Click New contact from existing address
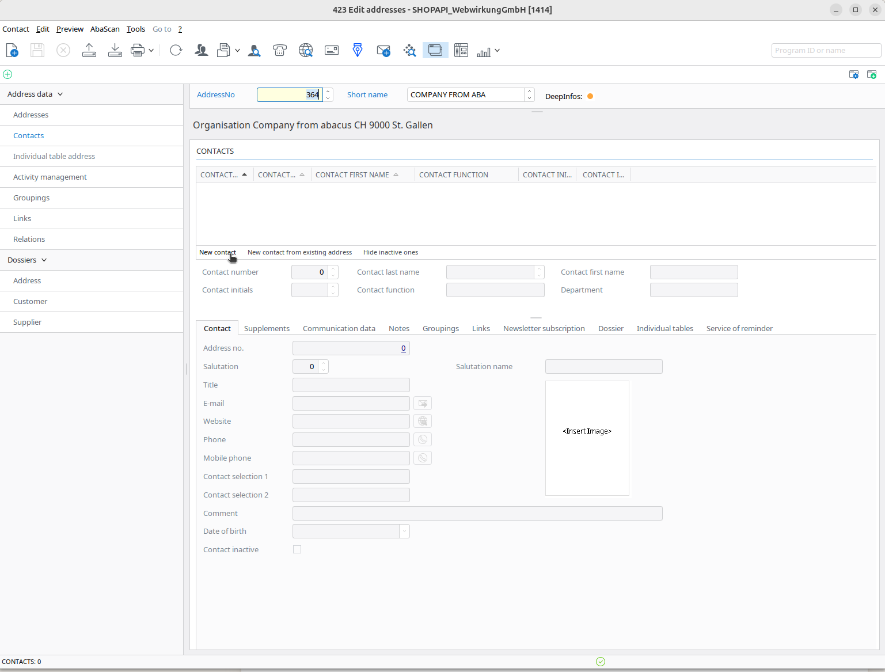The width and height of the screenshot is (885, 672). [299, 252]
